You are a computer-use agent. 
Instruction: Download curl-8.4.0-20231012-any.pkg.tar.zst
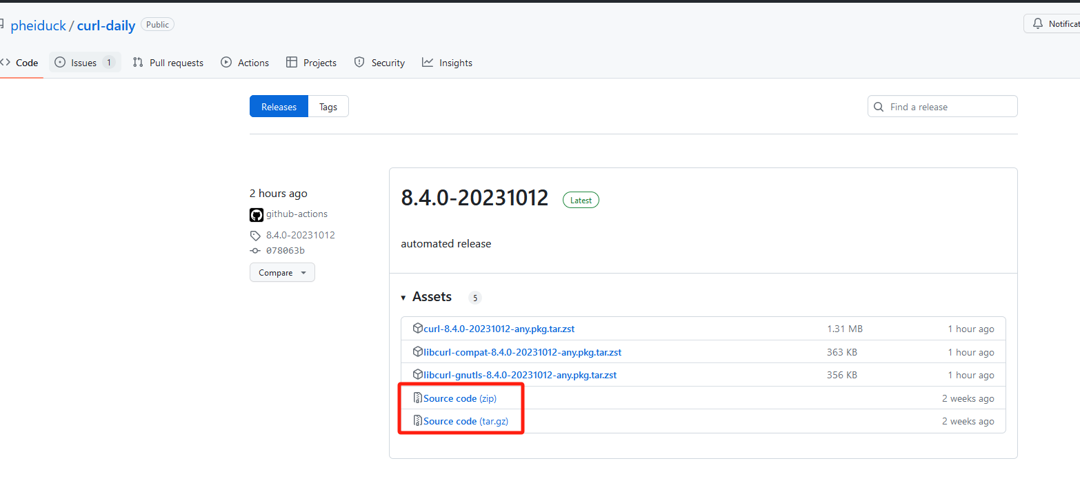[499, 329]
